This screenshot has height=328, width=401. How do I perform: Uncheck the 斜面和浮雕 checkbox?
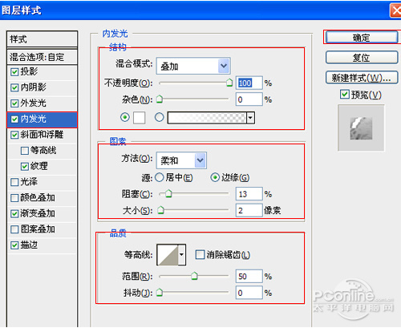(x=14, y=135)
